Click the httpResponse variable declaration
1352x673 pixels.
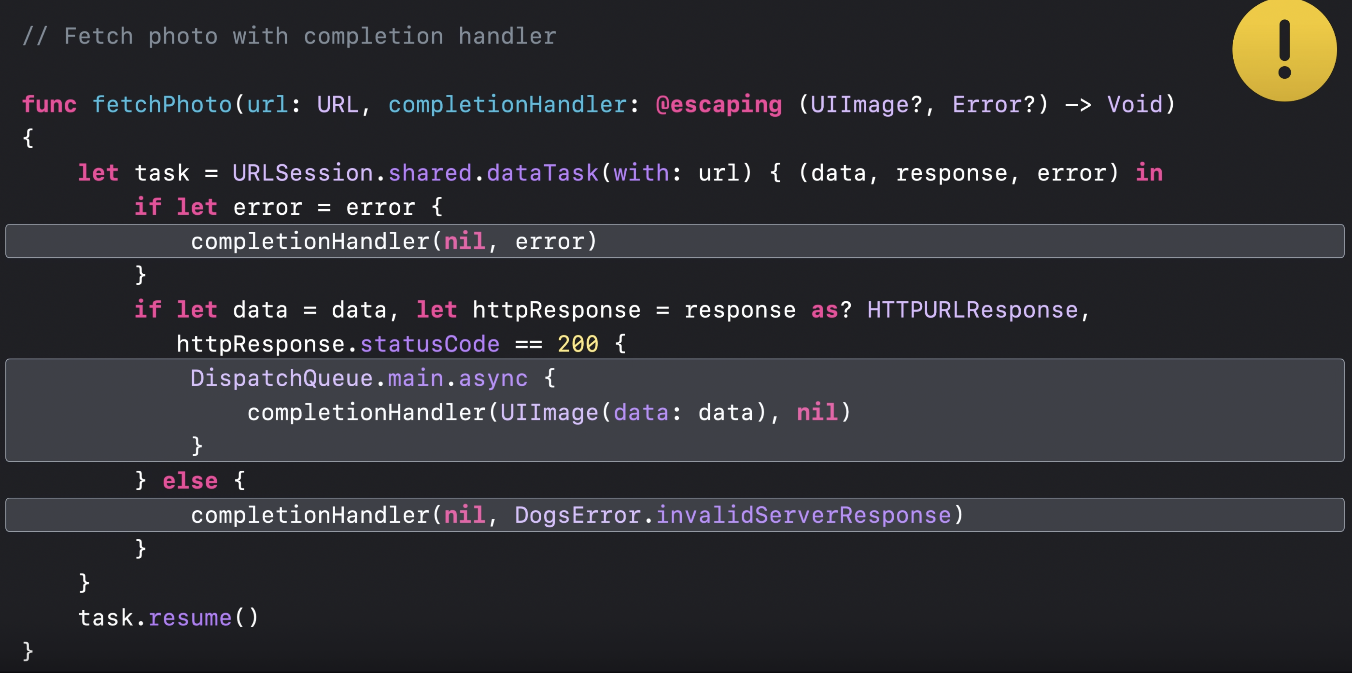tap(556, 310)
